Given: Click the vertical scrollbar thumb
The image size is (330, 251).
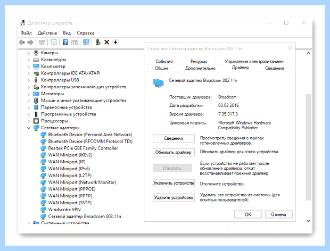Looking at the screenshot, I should coord(308,147).
